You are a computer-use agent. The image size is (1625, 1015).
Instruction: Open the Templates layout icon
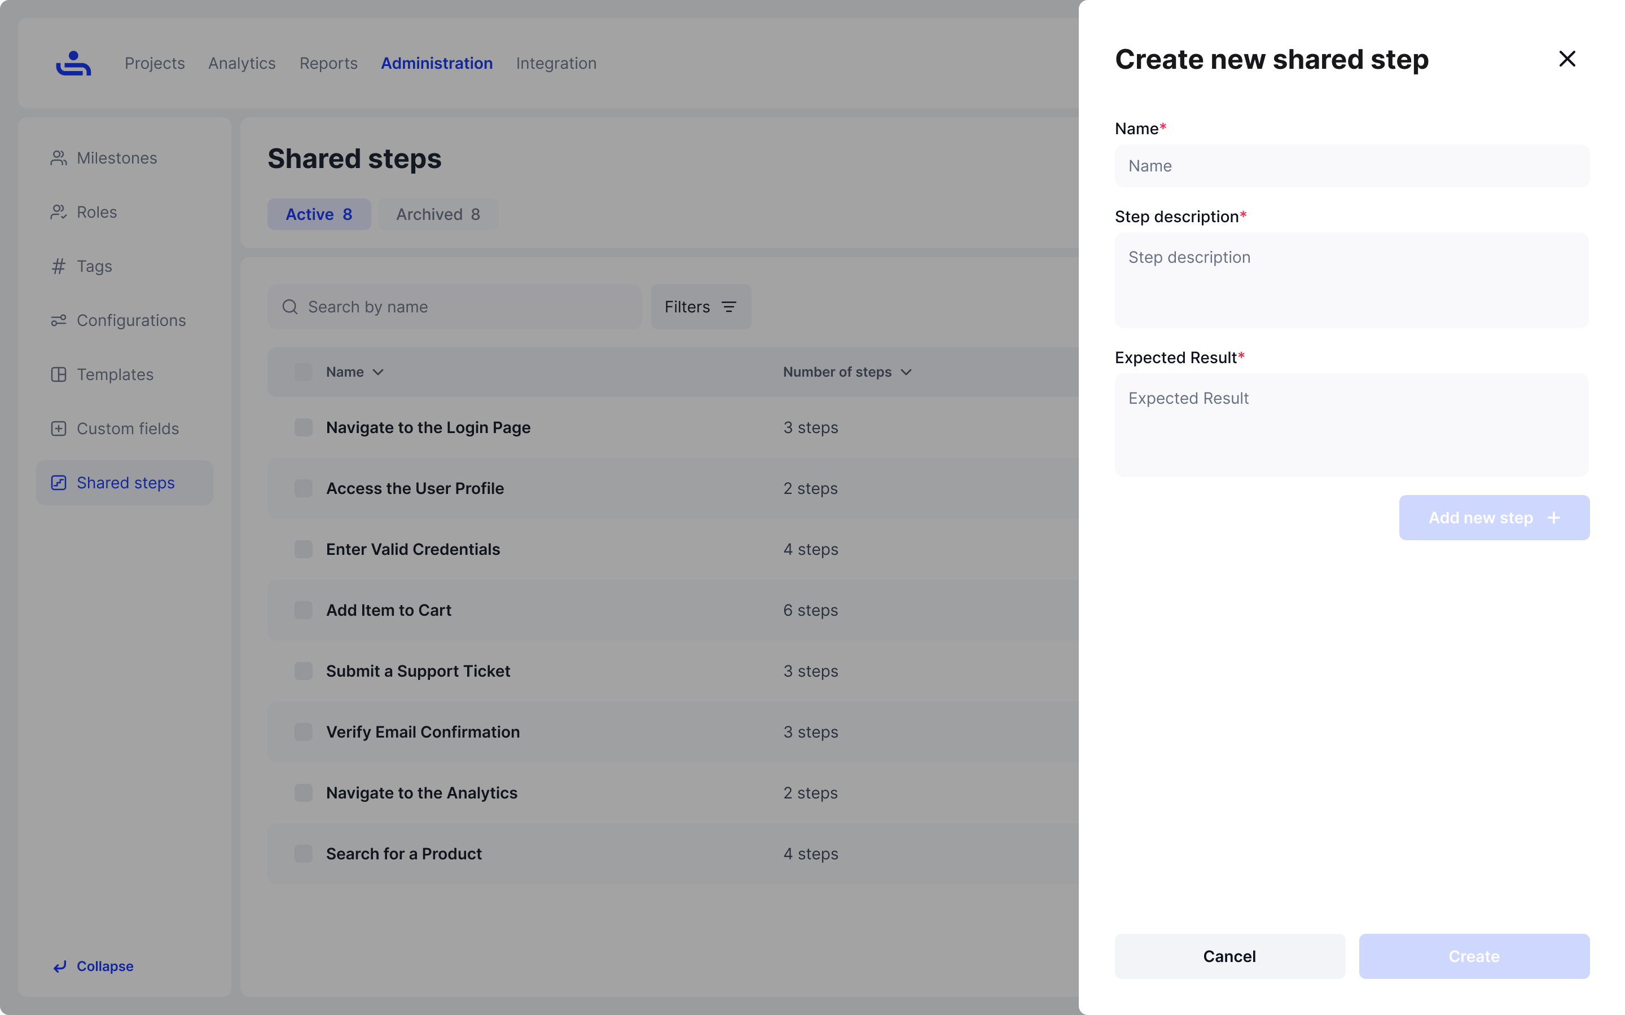pos(59,374)
